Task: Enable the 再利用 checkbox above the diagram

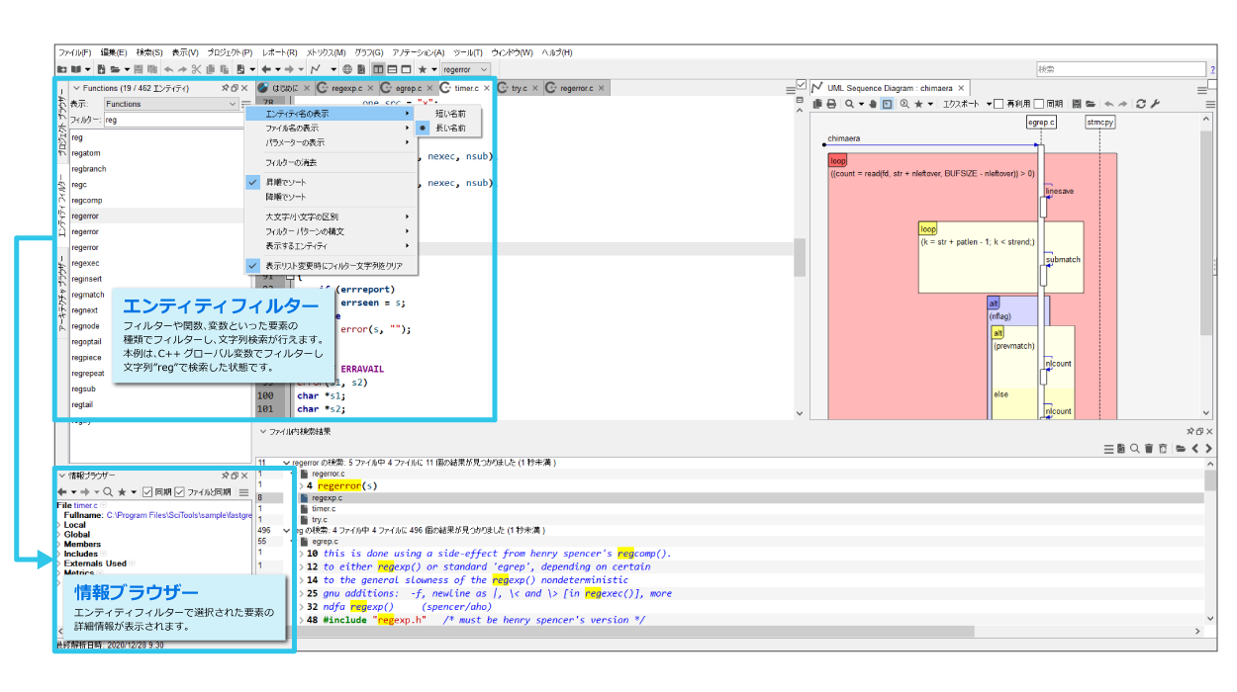Action: (999, 103)
